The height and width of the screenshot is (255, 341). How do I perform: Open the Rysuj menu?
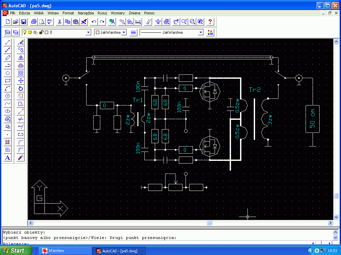pos(102,13)
